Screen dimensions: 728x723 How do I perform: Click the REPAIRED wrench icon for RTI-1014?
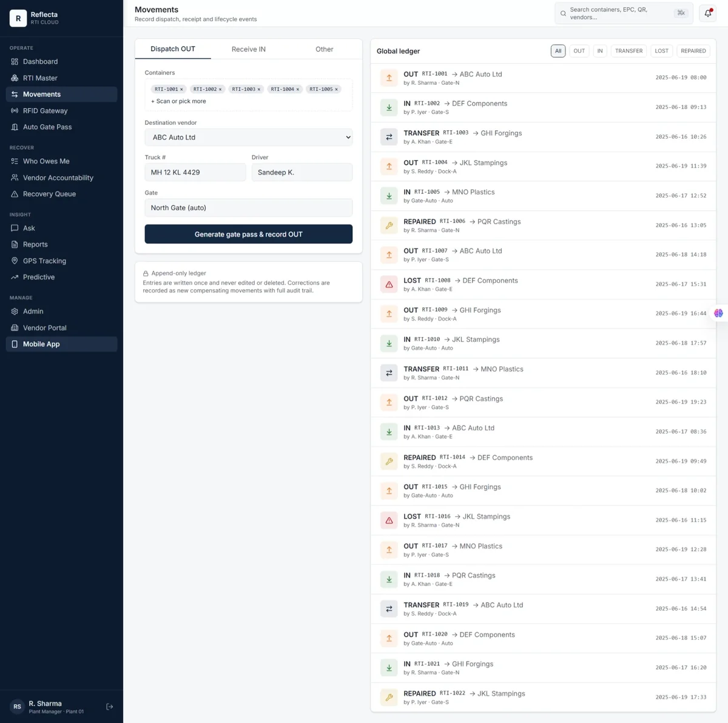point(389,461)
